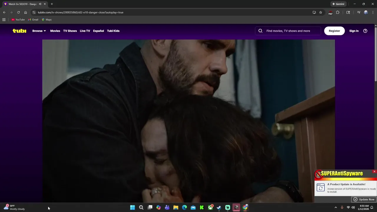This screenshot has width=377, height=212.
Task: Click the video player to pause
Action: click(188, 121)
